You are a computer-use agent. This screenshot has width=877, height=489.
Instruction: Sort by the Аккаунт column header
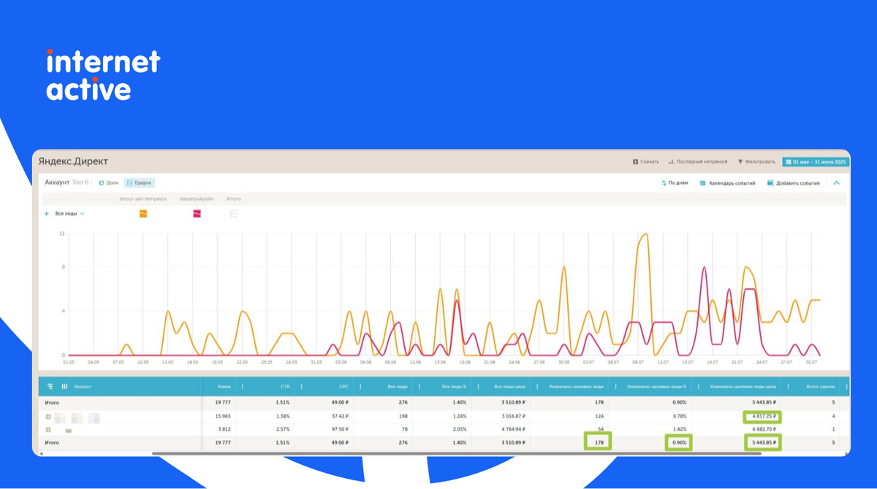(x=83, y=386)
